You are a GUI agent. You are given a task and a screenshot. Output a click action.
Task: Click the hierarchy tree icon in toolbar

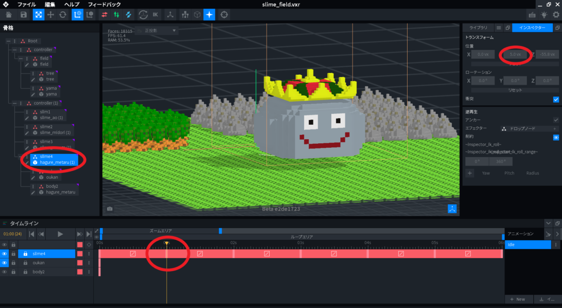185,15
